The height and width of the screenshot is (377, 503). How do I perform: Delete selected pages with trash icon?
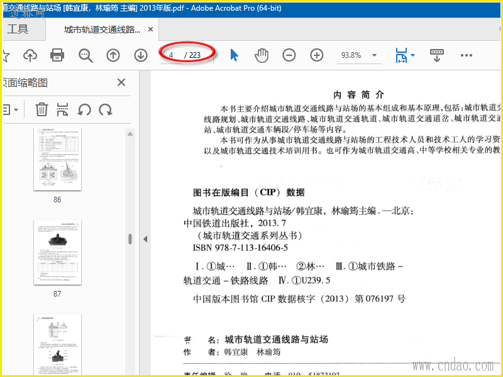41,109
